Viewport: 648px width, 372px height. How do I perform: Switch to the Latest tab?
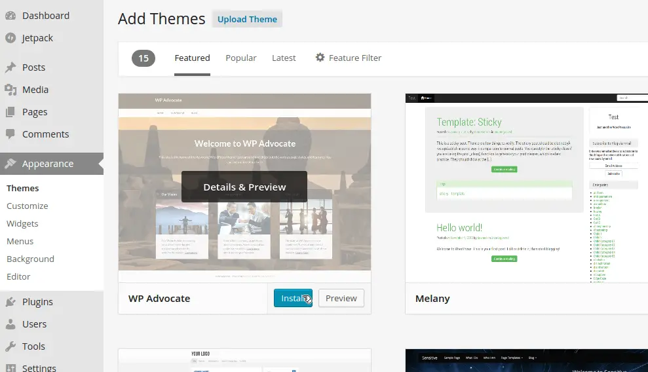[x=284, y=58]
